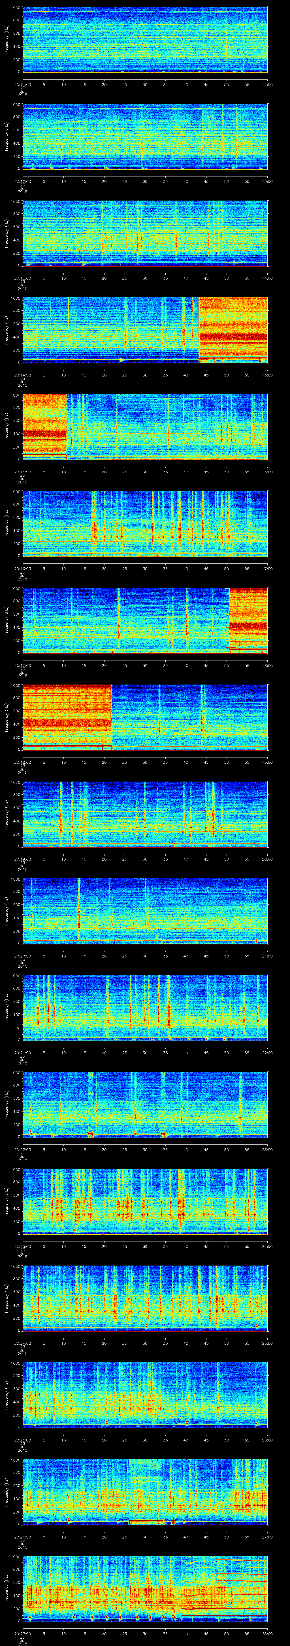Select the spectrogram panel starting at 20:19:00

click(145, 813)
